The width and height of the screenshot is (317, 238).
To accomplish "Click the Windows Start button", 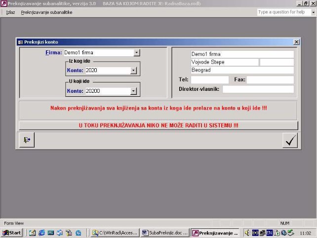I will point(11,233).
